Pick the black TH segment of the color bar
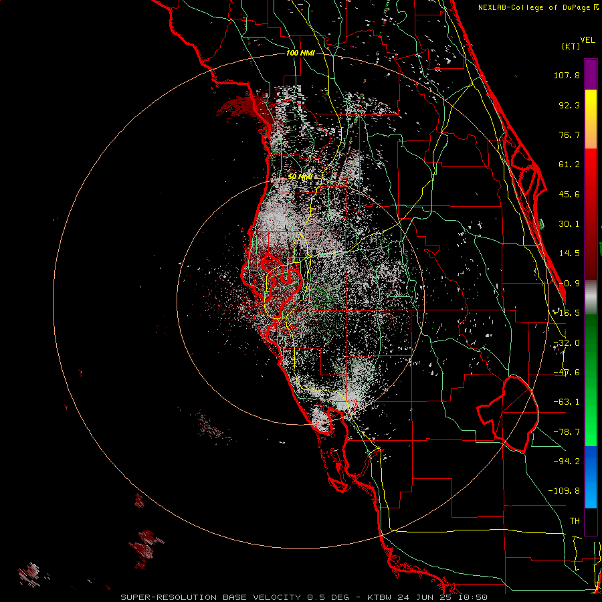 pyautogui.click(x=591, y=521)
